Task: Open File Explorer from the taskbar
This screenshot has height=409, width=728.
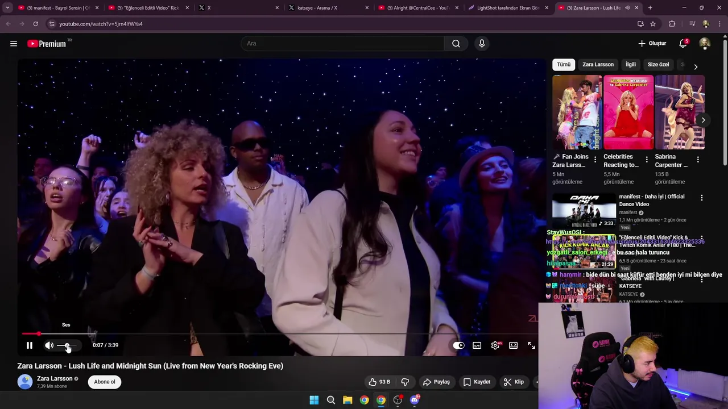Action: (x=348, y=400)
